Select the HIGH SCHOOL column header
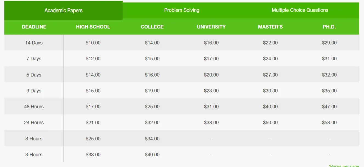The height and width of the screenshot is (167, 364). (93, 27)
